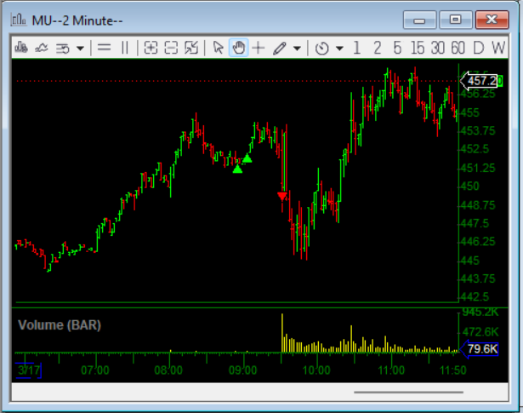Click the 3/17 date label
The image size is (523, 413).
pos(29,370)
